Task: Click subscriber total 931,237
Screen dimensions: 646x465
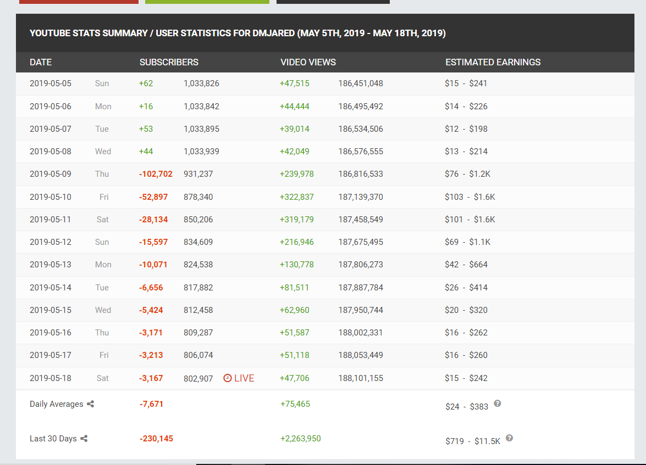Action: click(198, 174)
